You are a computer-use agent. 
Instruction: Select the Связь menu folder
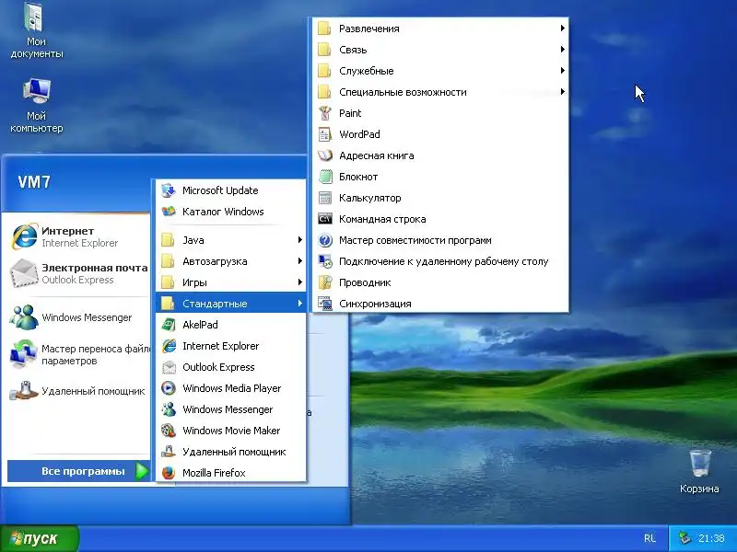coord(440,50)
